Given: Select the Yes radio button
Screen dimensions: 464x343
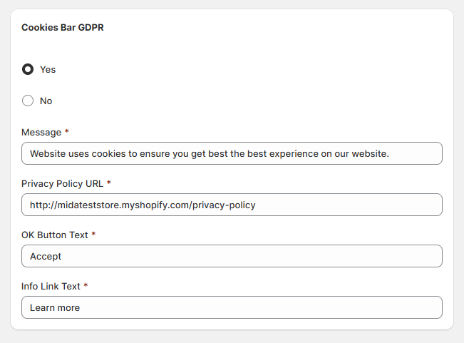Looking at the screenshot, I should (28, 69).
